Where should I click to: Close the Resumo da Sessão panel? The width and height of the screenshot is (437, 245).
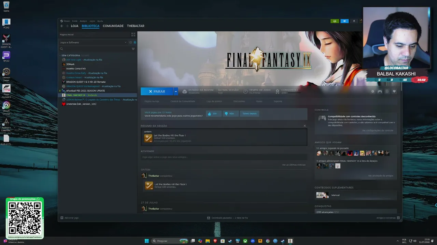coord(305,126)
